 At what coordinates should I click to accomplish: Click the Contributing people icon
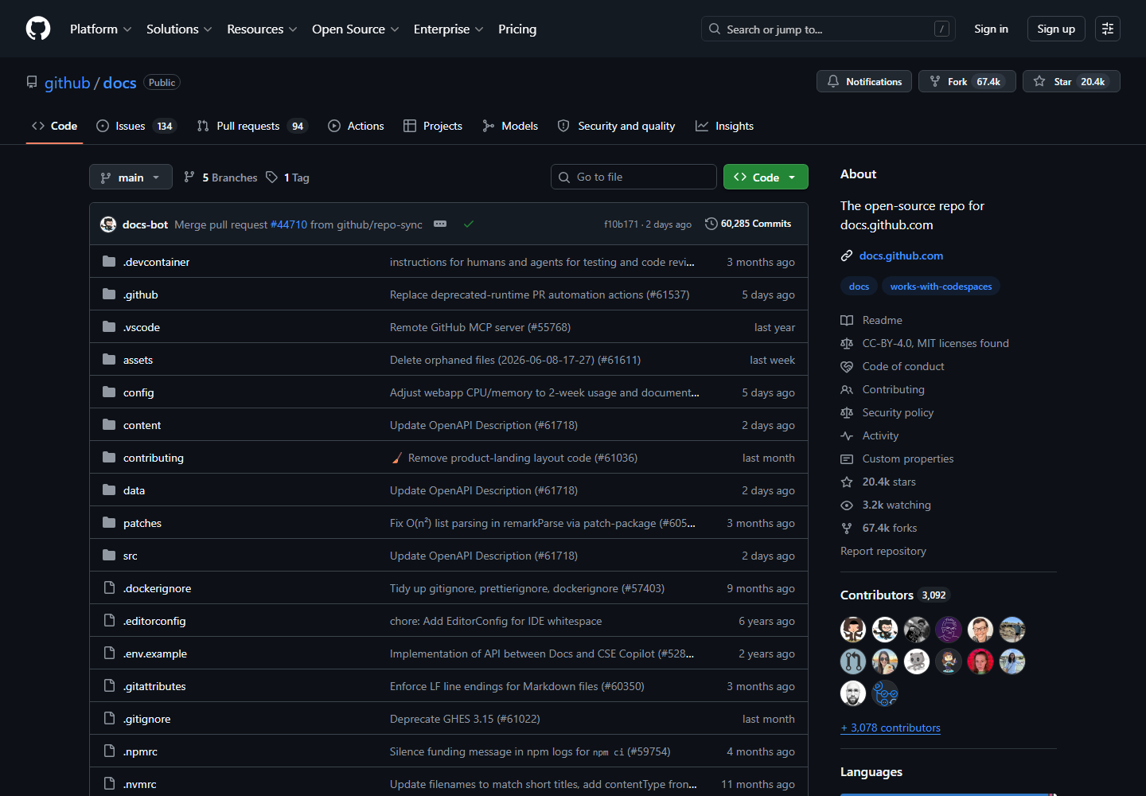point(847,389)
